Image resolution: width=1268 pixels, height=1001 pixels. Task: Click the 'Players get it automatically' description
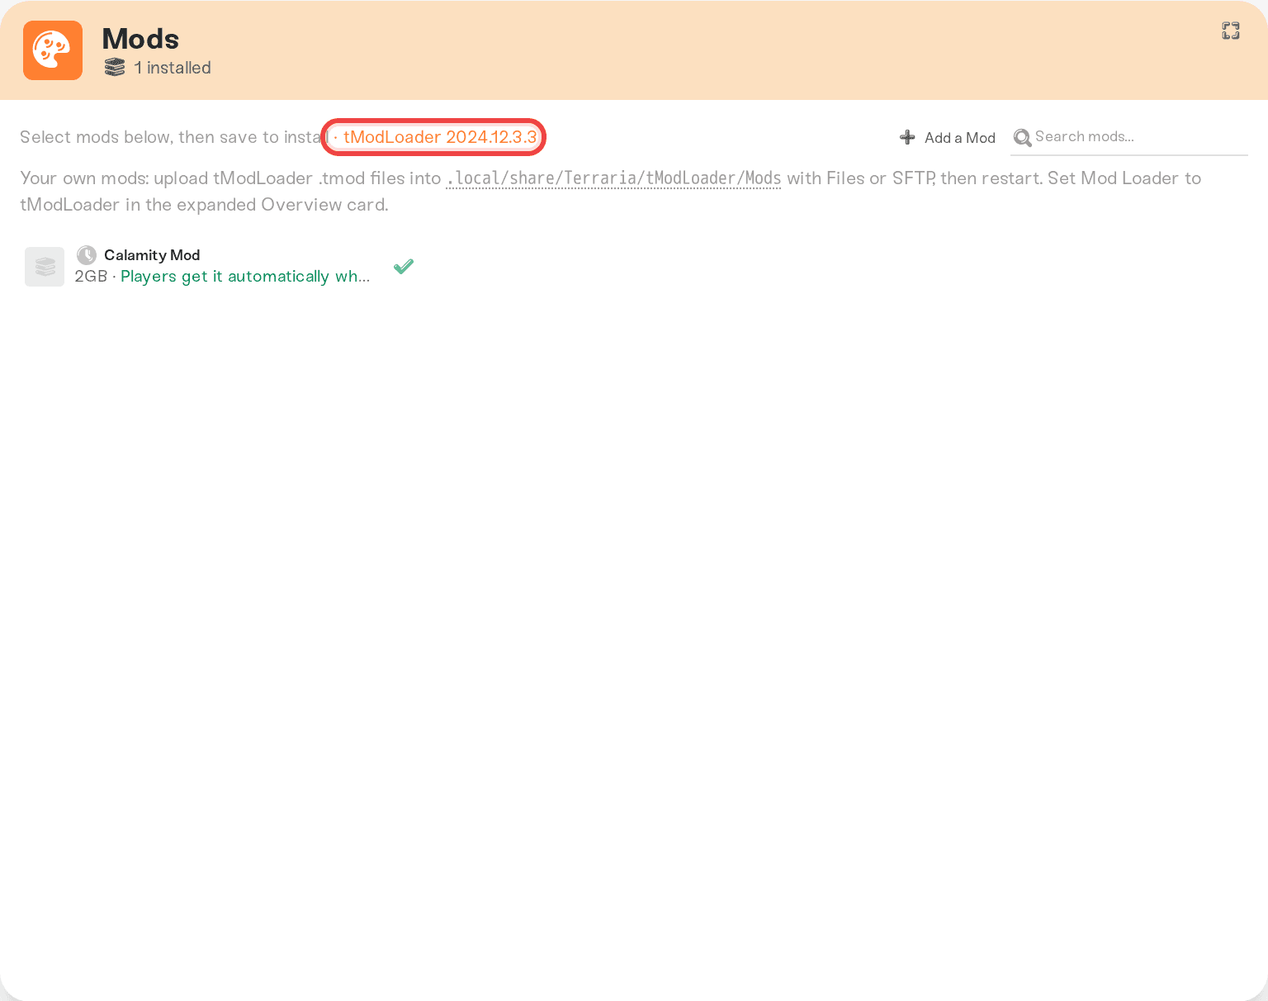pyautogui.click(x=245, y=277)
